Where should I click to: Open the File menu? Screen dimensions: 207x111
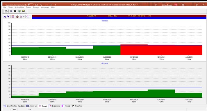(5, 7)
